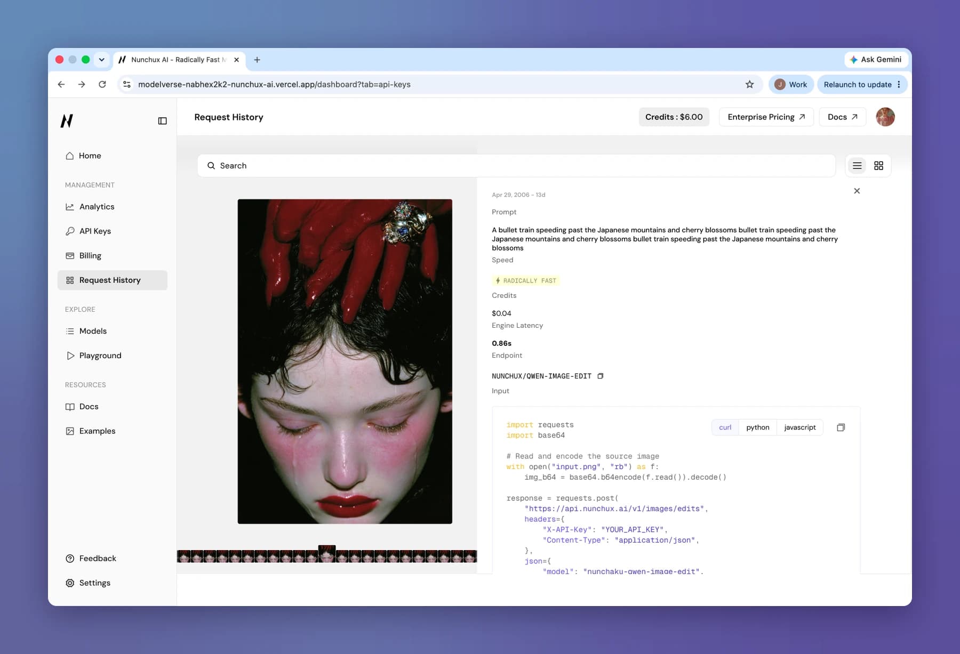The height and width of the screenshot is (654, 960).
Task: Open Examples page
Action: point(112,431)
